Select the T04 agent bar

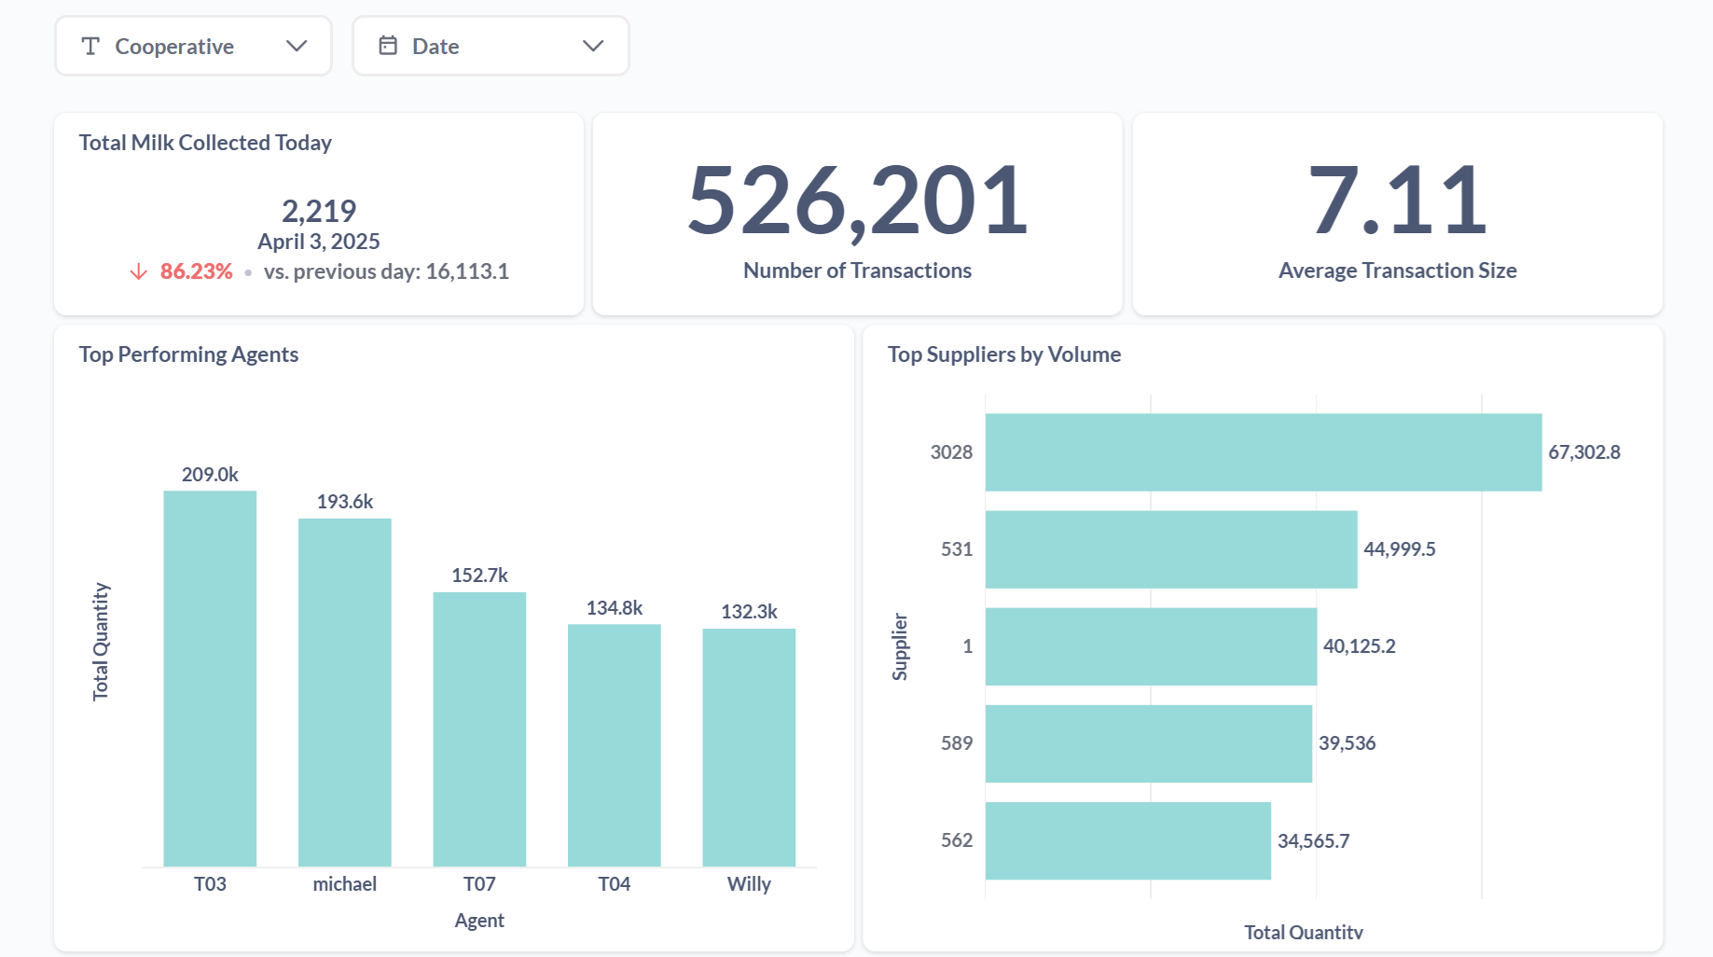pyautogui.click(x=615, y=745)
